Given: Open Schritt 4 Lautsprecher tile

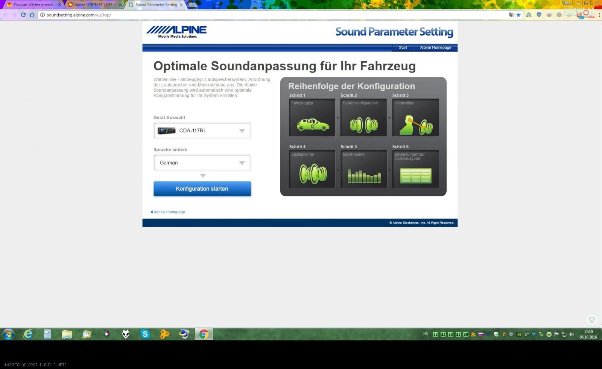Looking at the screenshot, I should pos(312,169).
